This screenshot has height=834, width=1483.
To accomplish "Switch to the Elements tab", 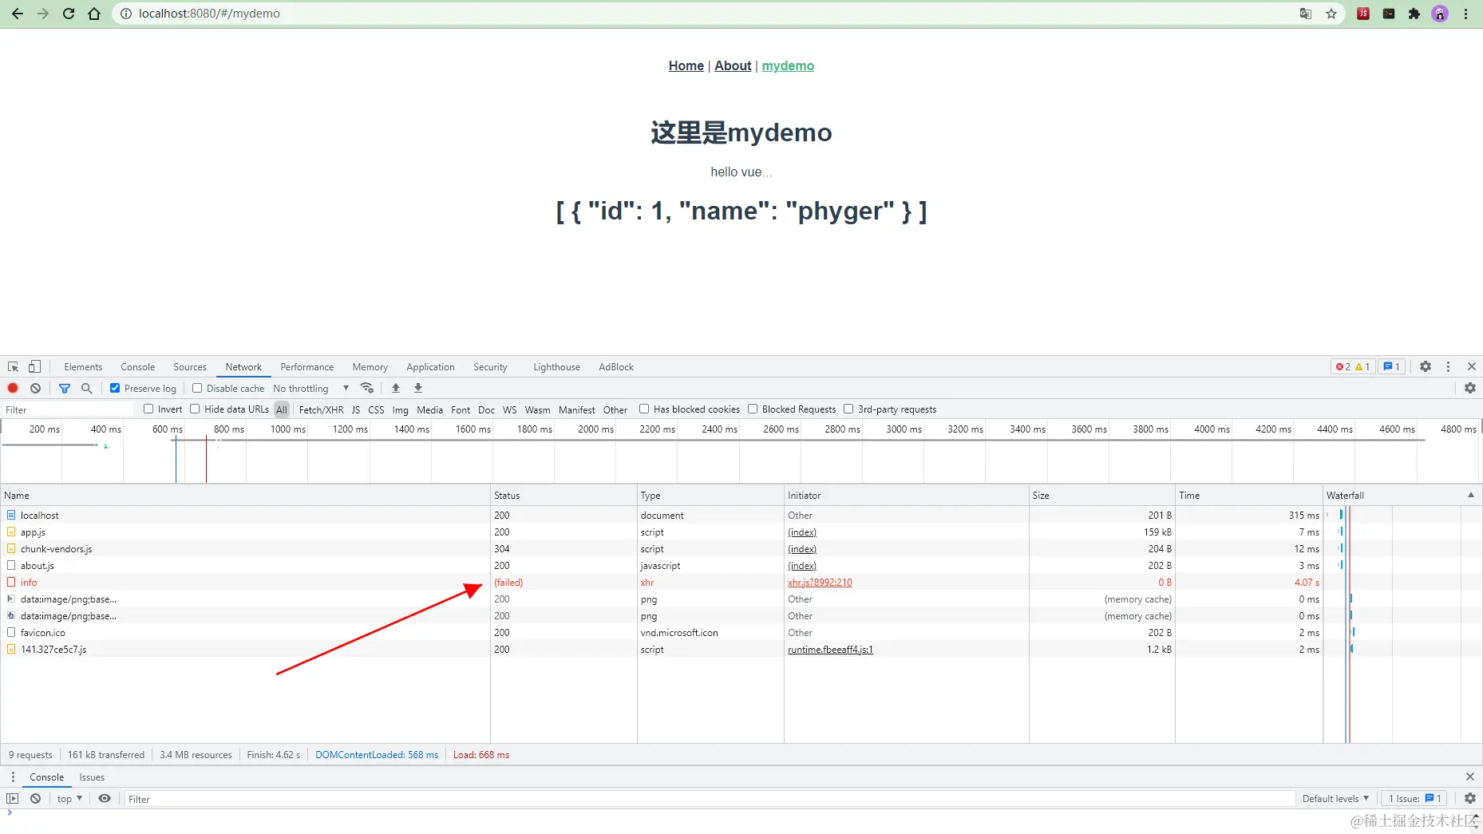I will [x=83, y=367].
